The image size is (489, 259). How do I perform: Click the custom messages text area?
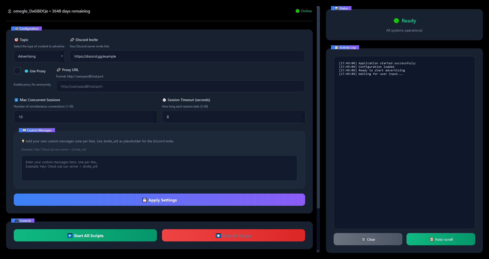pos(159,168)
